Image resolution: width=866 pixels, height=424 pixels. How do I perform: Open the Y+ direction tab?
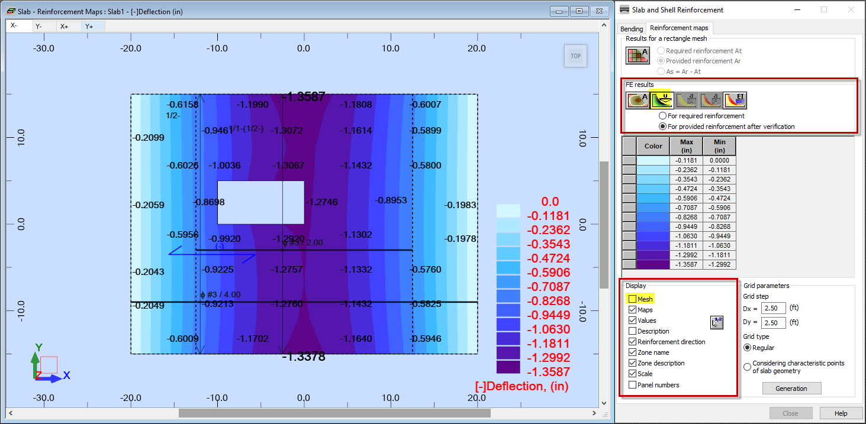pyautogui.click(x=89, y=26)
